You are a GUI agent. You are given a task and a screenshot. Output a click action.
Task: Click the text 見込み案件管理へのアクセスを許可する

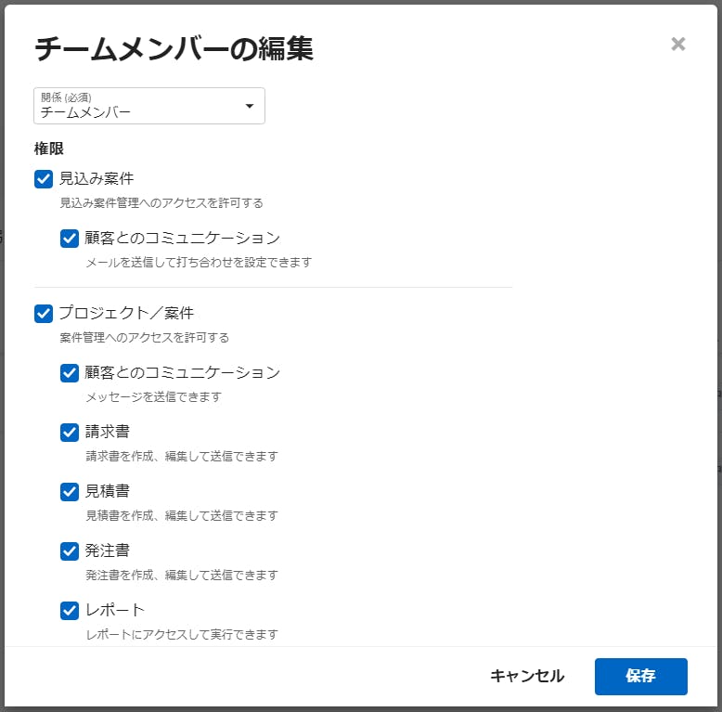pyautogui.click(x=161, y=203)
